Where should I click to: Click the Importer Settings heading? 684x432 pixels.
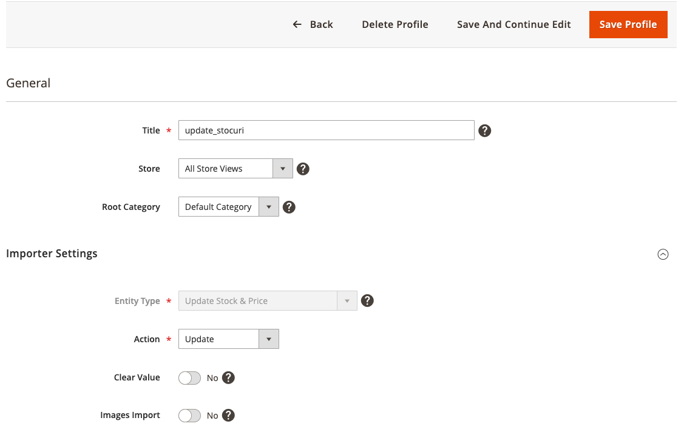(52, 254)
